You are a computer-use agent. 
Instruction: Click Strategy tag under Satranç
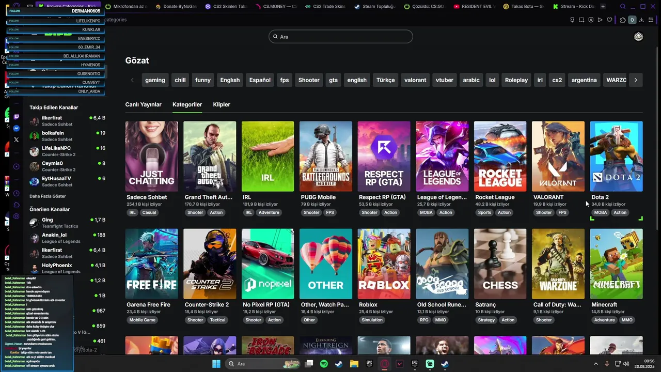486,320
